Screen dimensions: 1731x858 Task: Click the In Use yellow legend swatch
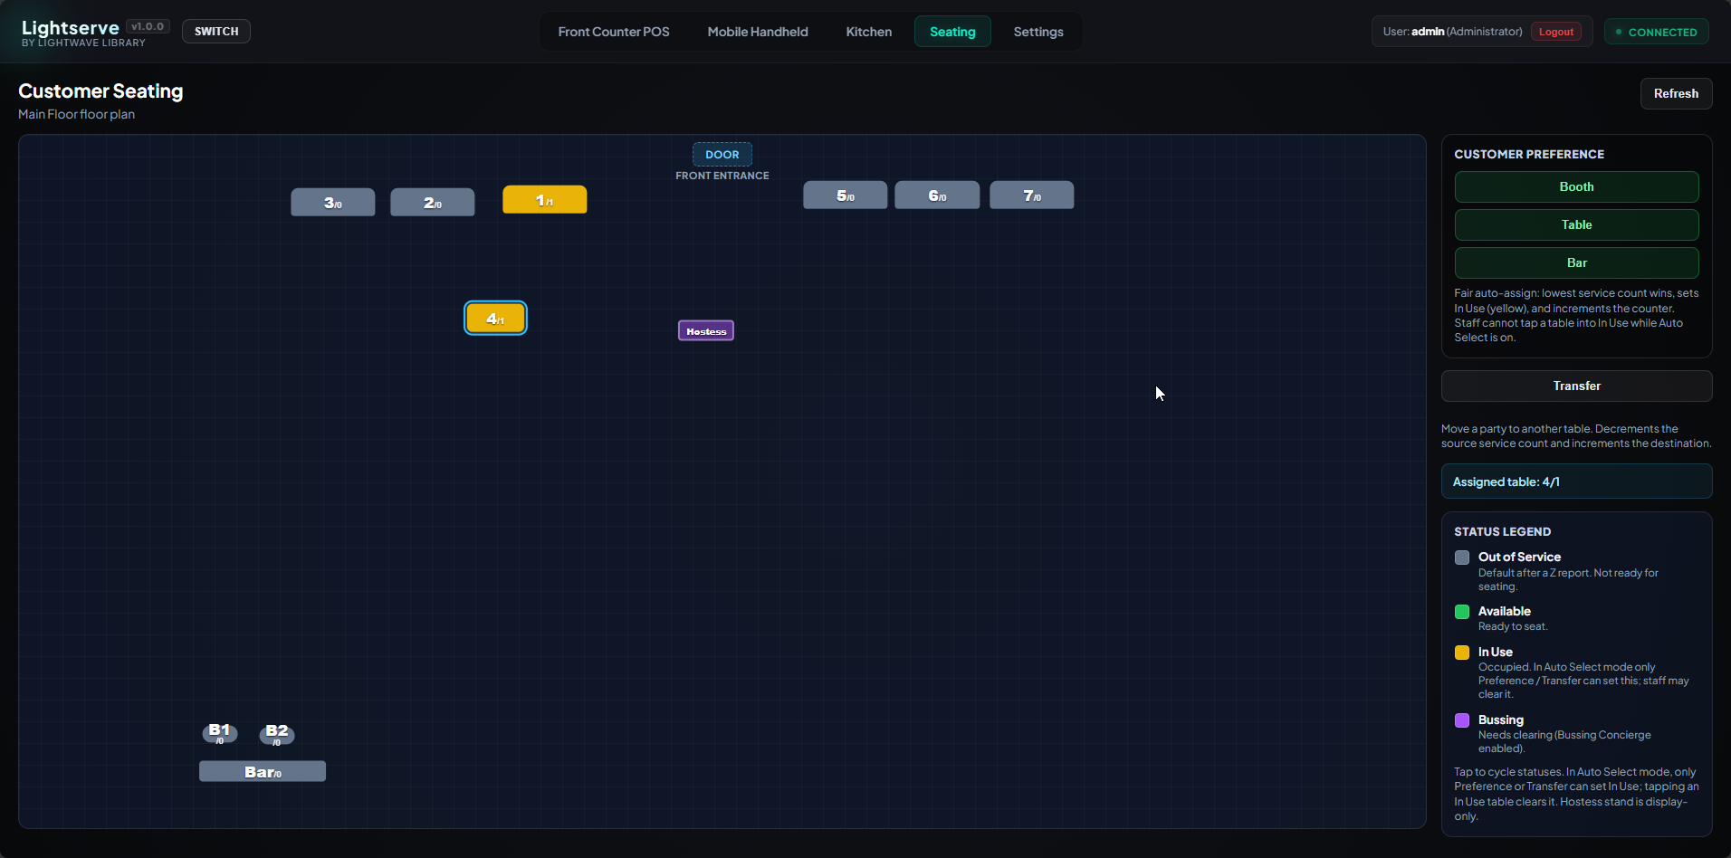1462,653
